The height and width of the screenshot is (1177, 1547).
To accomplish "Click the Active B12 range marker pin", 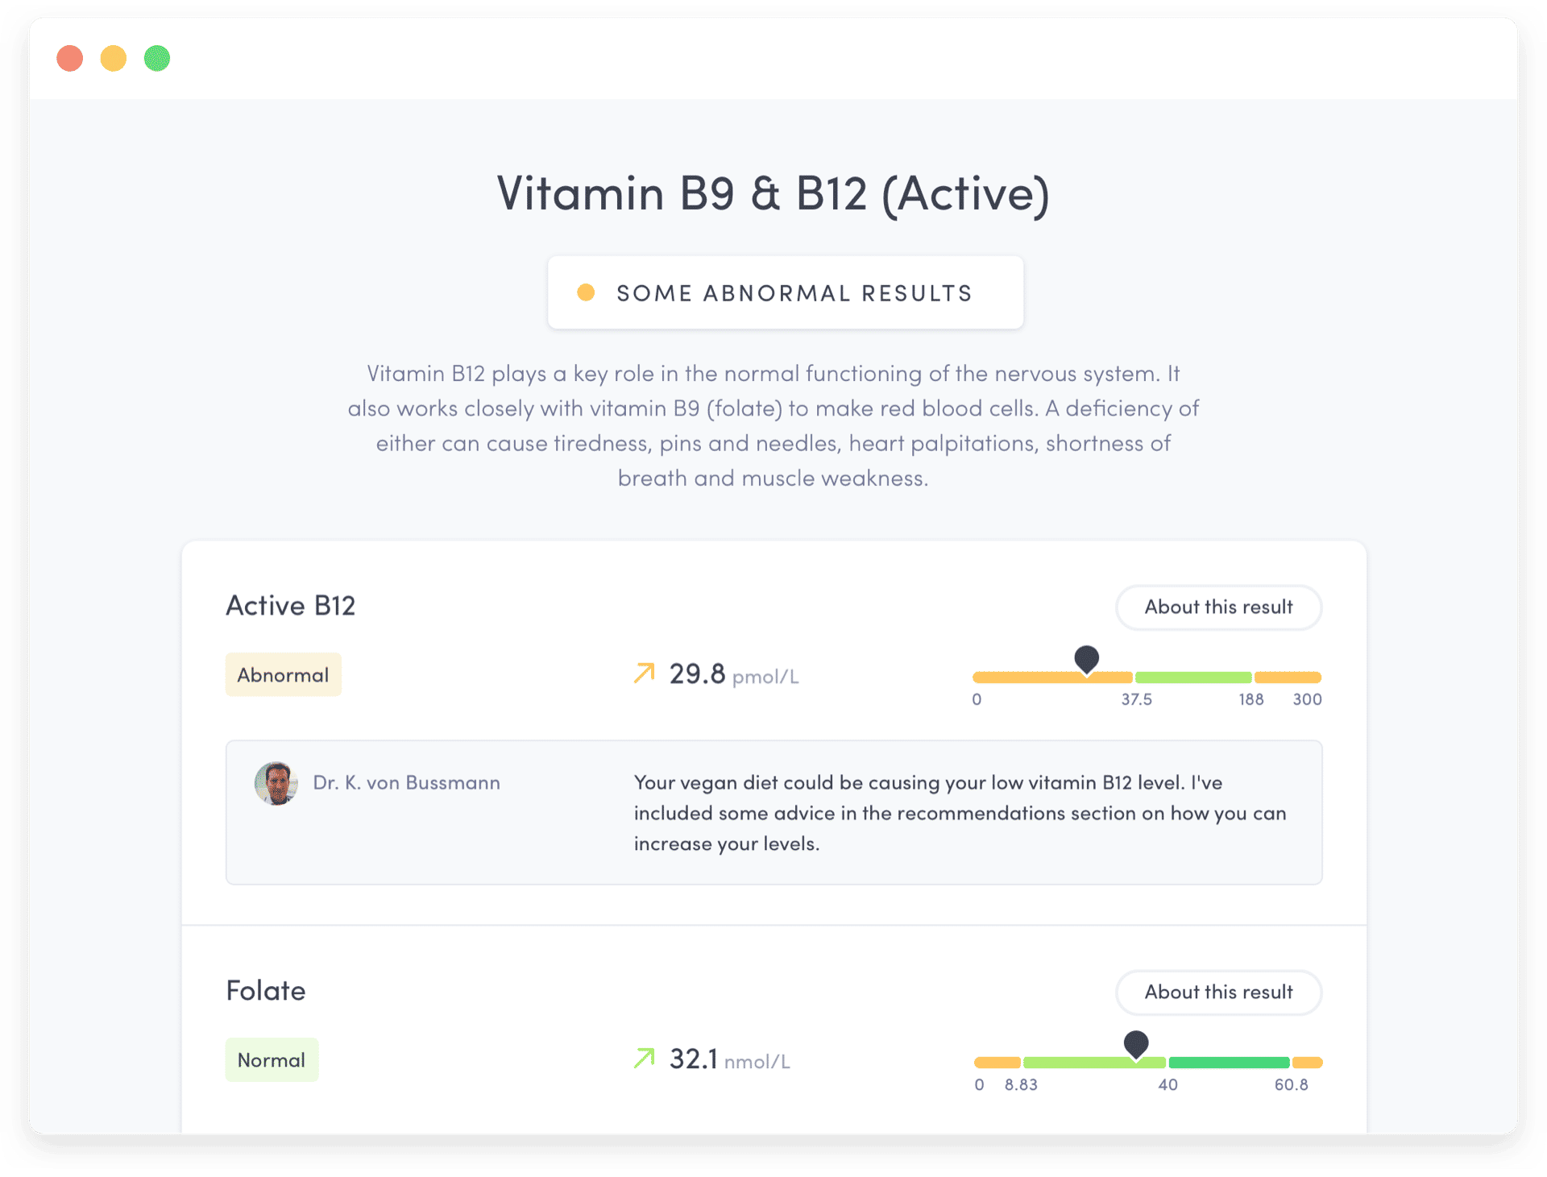I will [1086, 658].
